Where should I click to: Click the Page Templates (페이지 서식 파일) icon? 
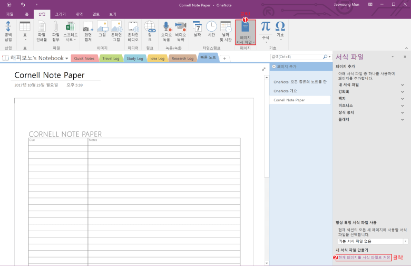tap(246, 32)
